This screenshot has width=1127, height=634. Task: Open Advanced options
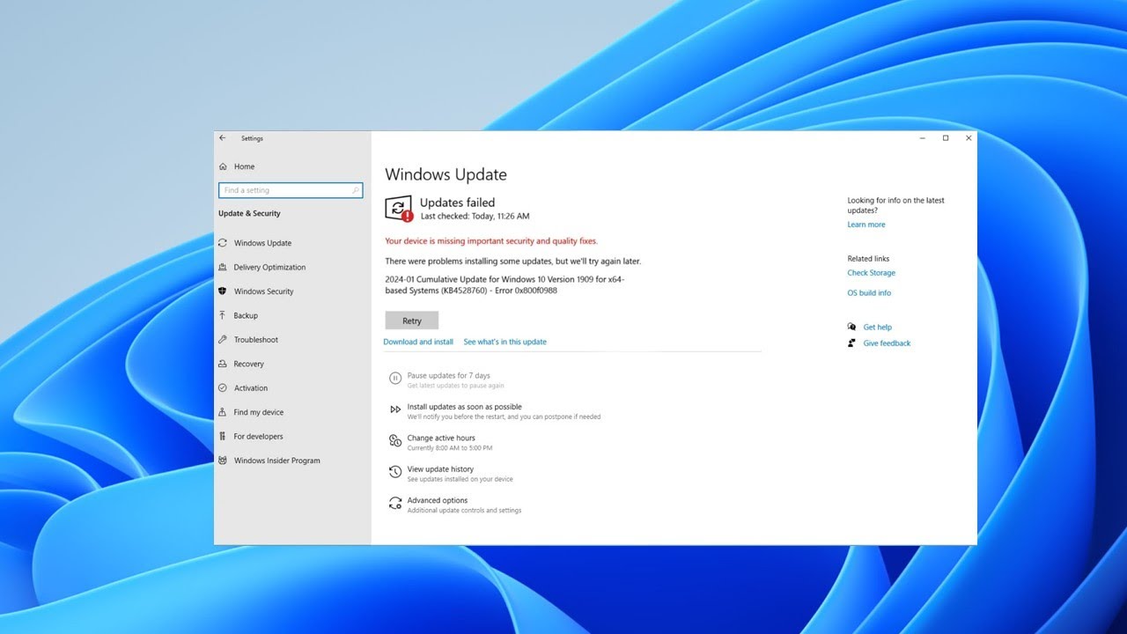click(x=437, y=500)
